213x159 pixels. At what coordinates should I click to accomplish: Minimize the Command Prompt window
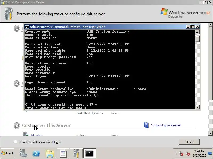click(188, 27)
